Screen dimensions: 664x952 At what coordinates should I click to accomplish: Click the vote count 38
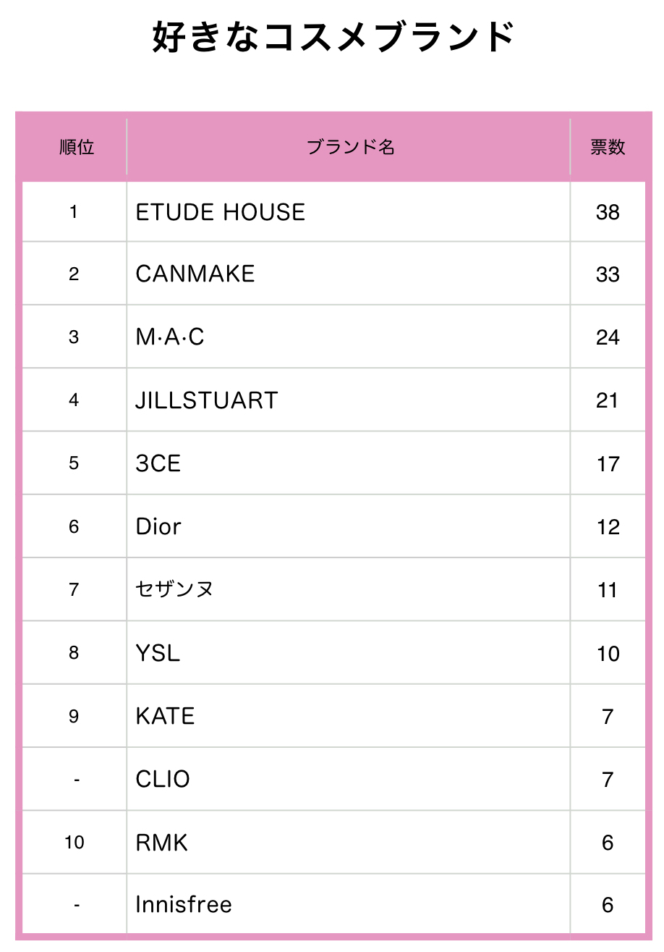click(608, 212)
